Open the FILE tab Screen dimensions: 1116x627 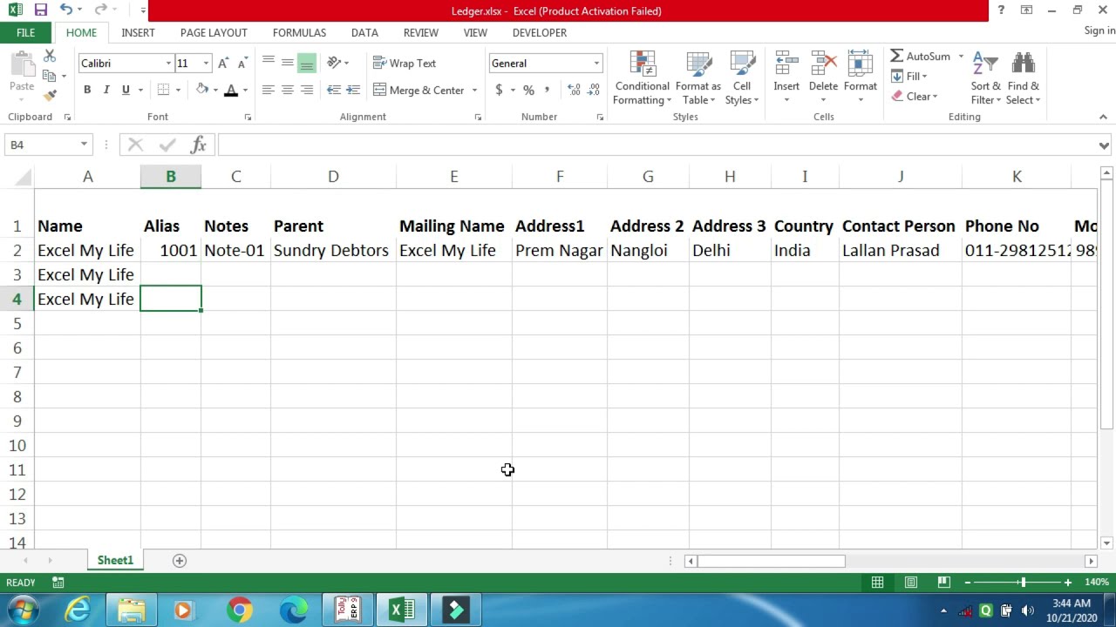[x=25, y=32]
